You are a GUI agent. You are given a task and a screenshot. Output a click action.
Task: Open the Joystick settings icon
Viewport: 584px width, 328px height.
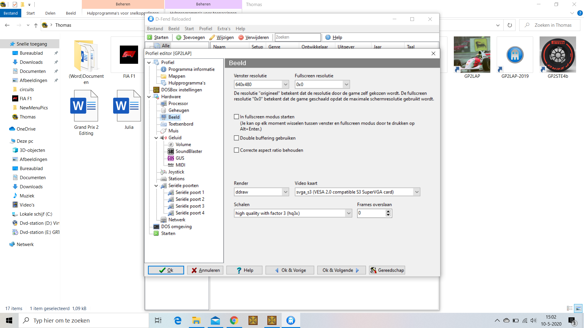(164, 172)
